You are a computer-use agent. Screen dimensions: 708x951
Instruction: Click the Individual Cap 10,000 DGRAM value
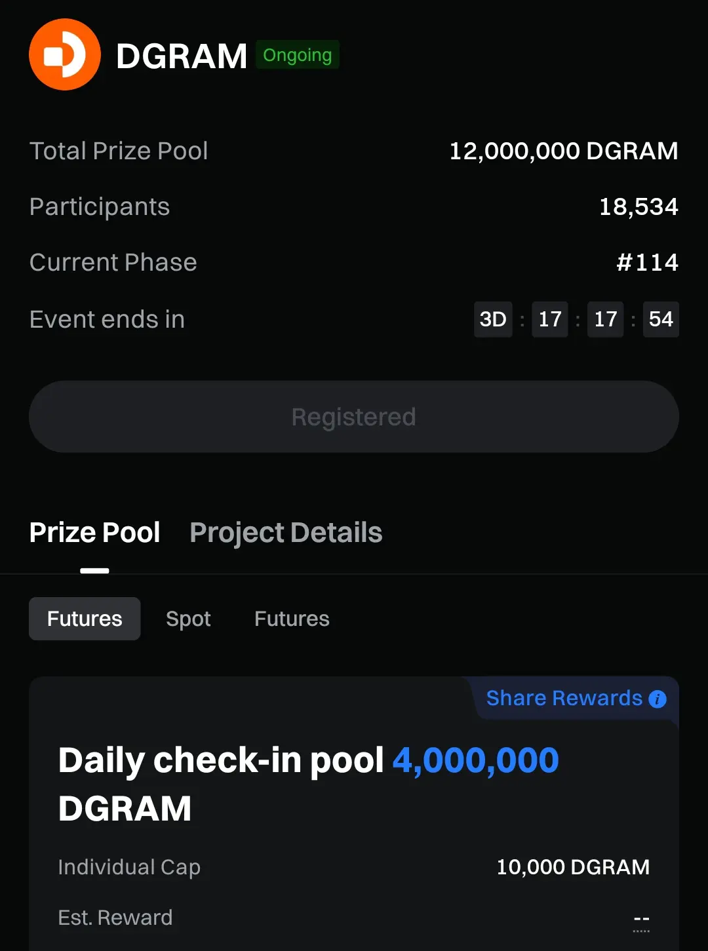click(573, 867)
